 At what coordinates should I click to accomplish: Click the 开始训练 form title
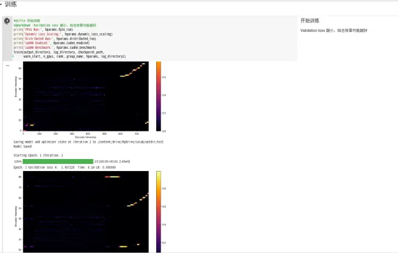click(x=310, y=20)
